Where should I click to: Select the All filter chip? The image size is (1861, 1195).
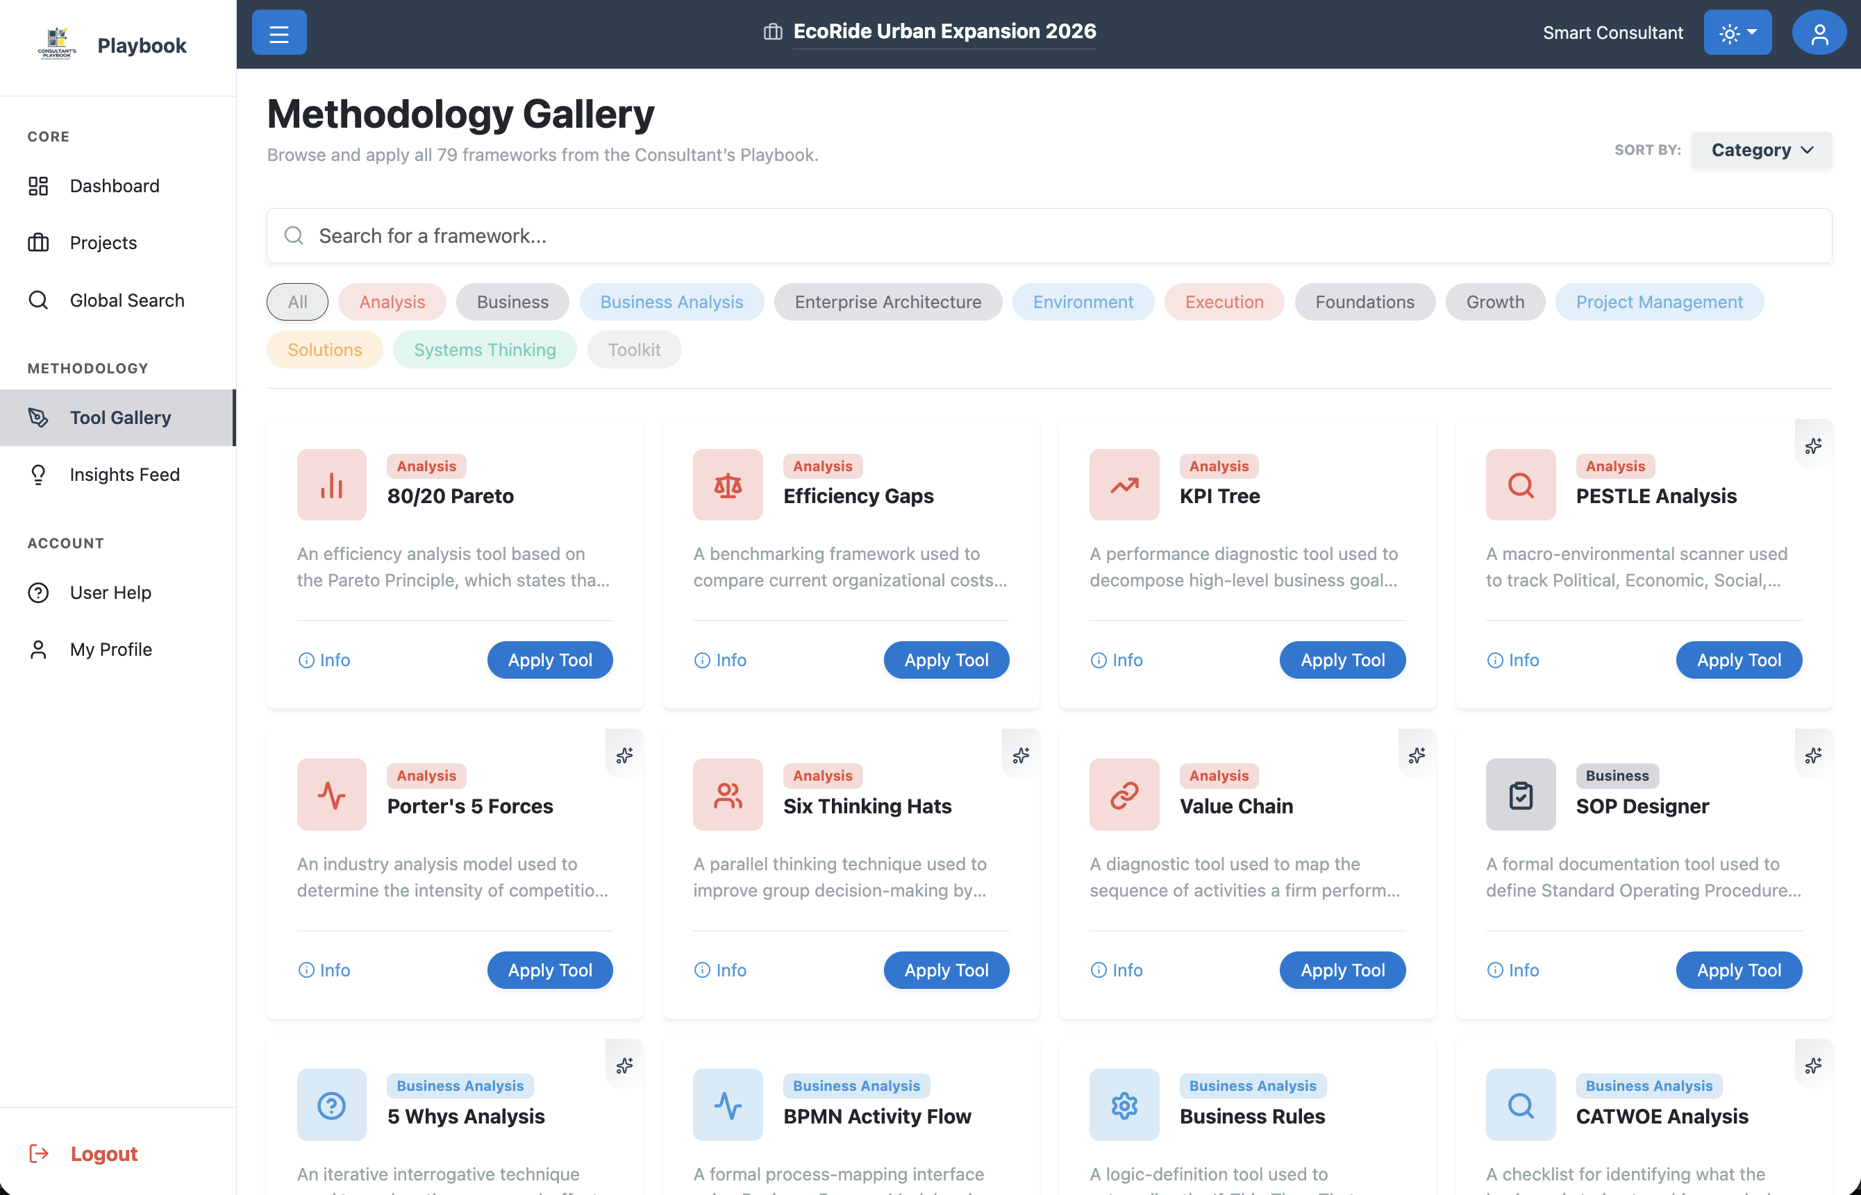pos(297,302)
